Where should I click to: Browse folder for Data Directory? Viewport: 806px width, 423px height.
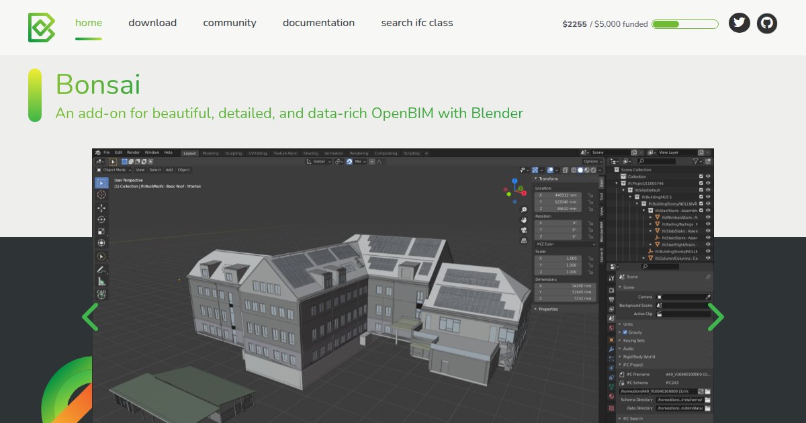coord(708,408)
